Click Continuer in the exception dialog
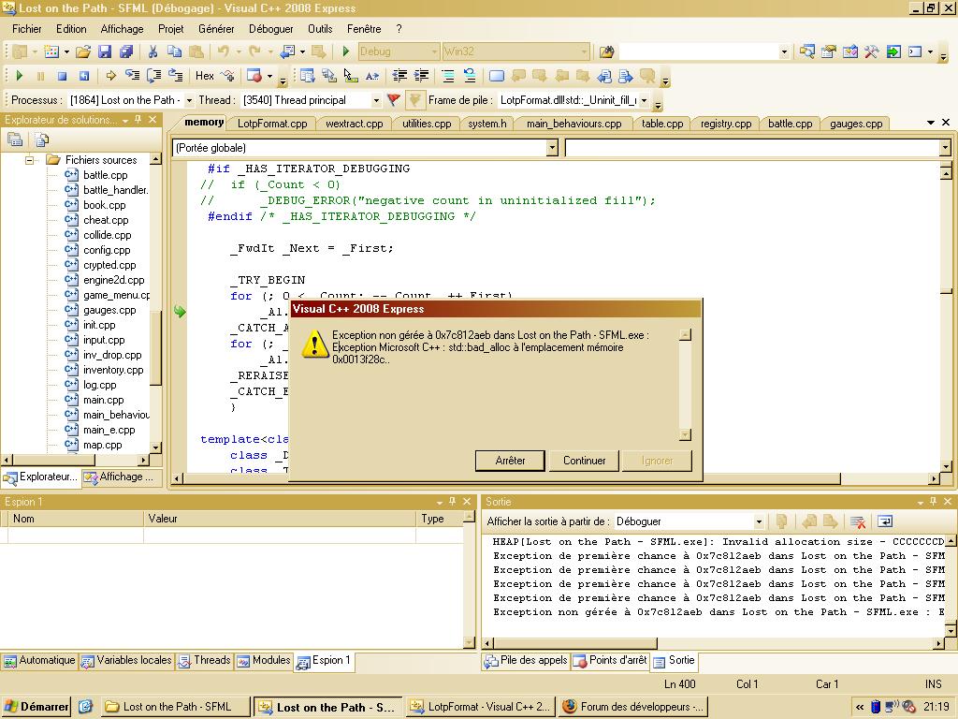 tap(584, 461)
